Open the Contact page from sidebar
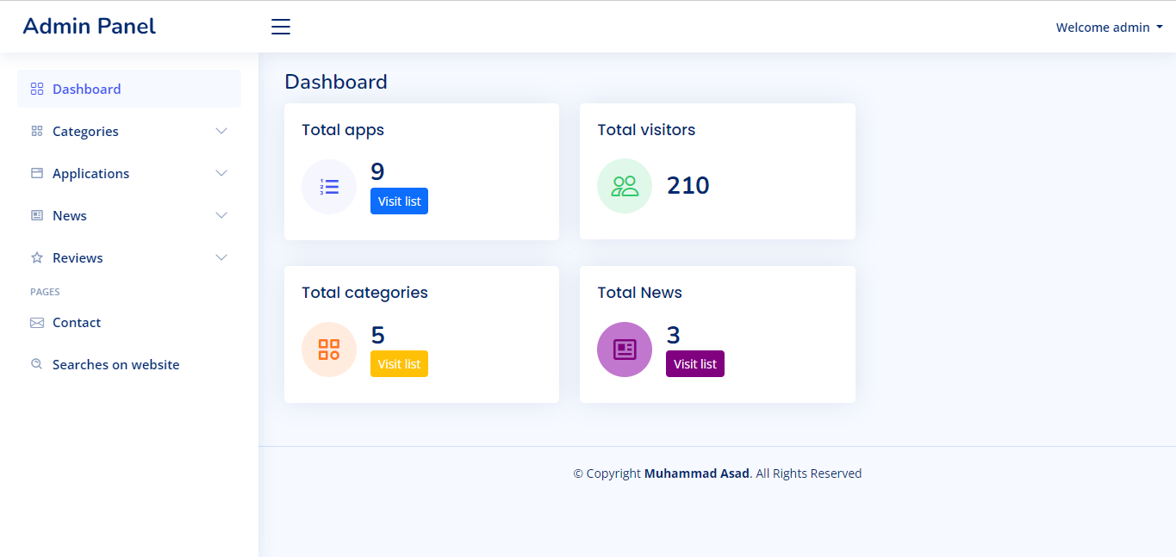1176x557 pixels. tap(77, 323)
